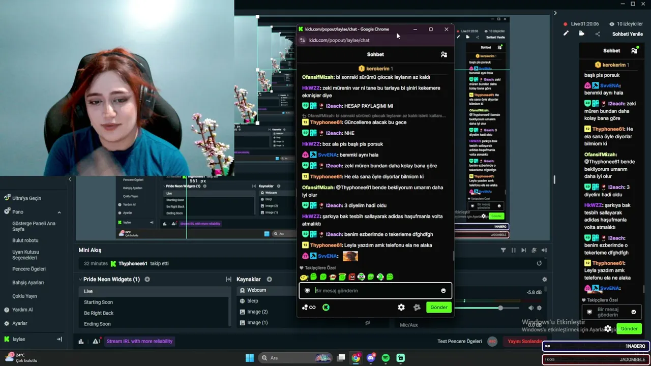Image resolution: width=651 pixels, height=366 pixels.
Task: Open the star-shaped icon next to Gönder
Action: (417, 307)
